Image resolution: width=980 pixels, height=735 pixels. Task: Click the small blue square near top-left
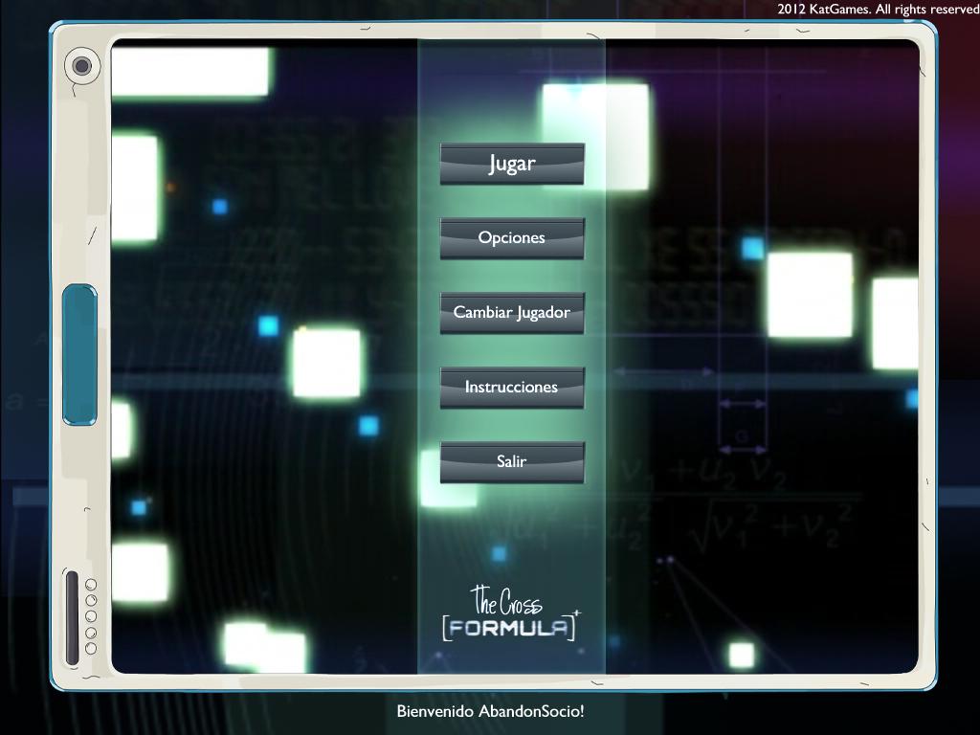[x=220, y=207]
